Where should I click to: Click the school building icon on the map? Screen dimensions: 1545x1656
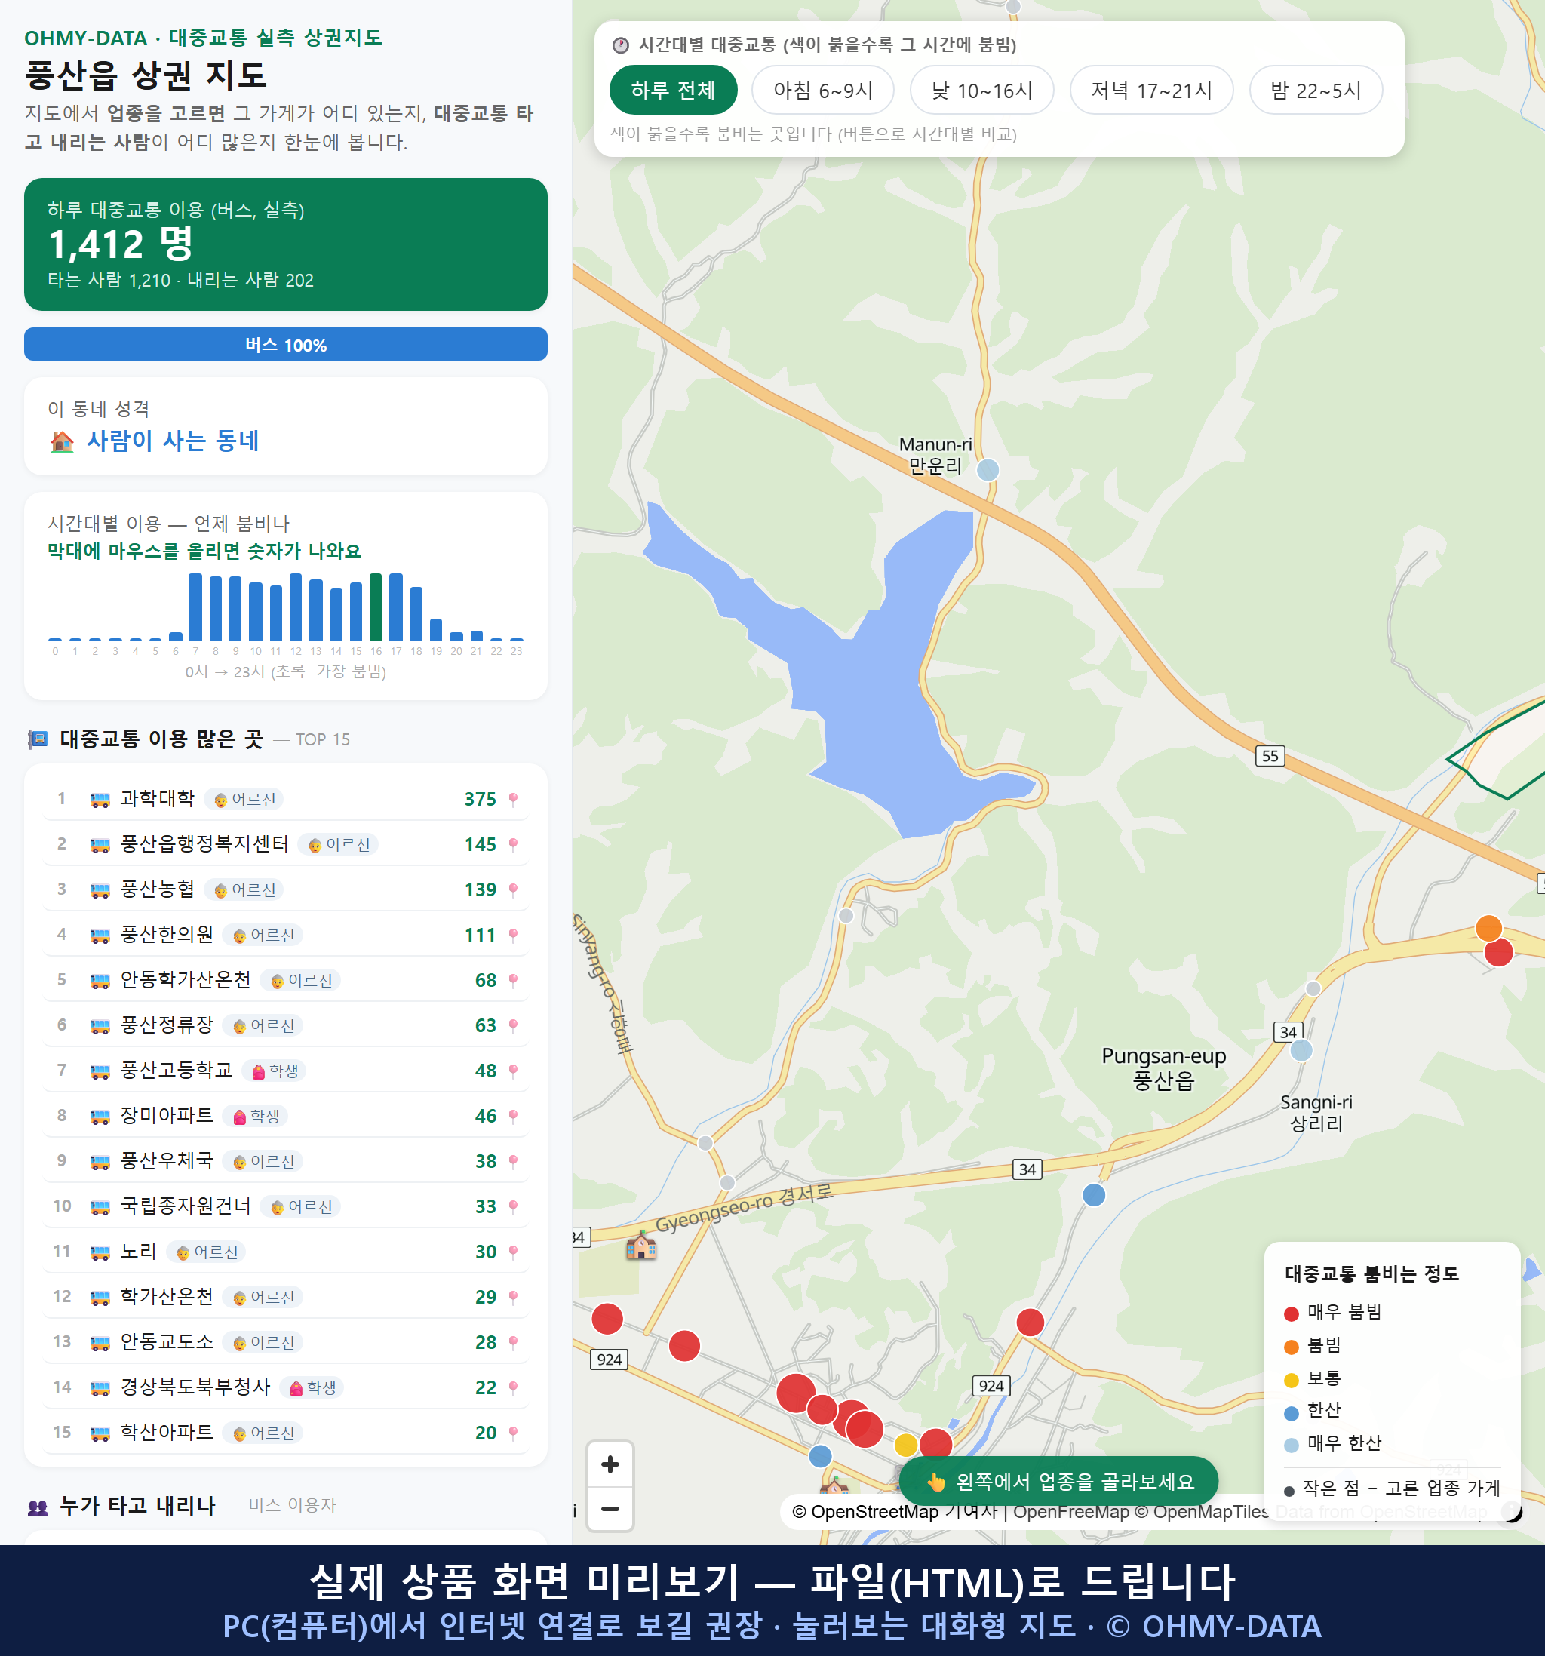click(x=640, y=1246)
